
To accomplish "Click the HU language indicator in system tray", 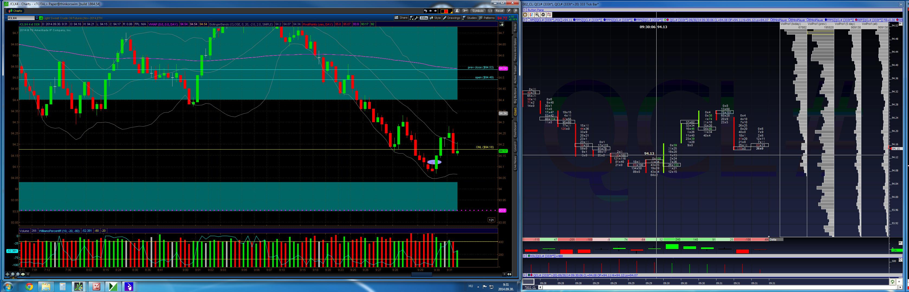I will click(x=470, y=286).
